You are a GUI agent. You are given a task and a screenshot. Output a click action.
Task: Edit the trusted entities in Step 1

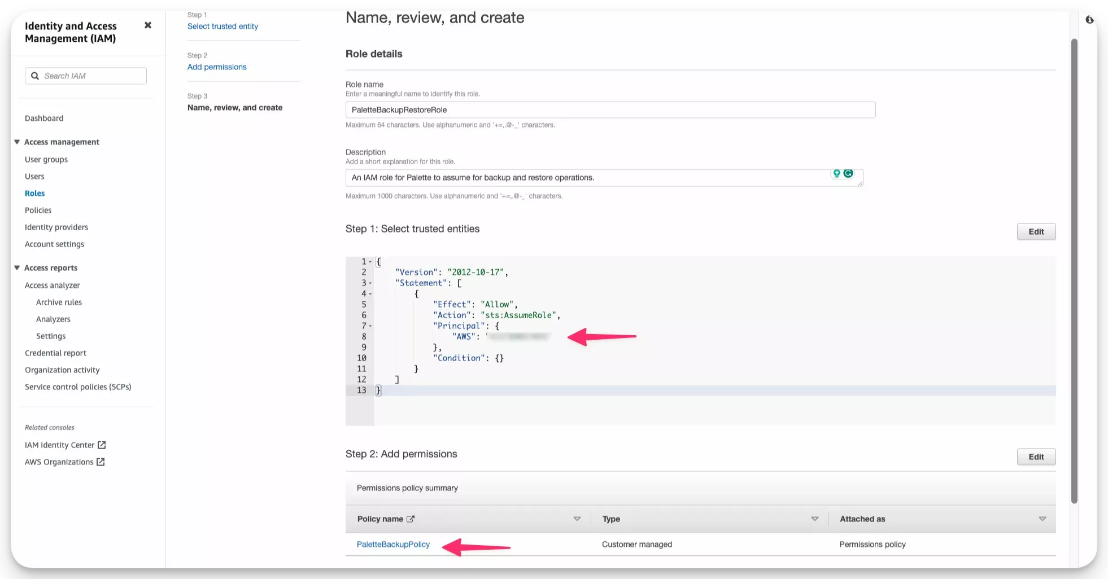click(1036, 231)
